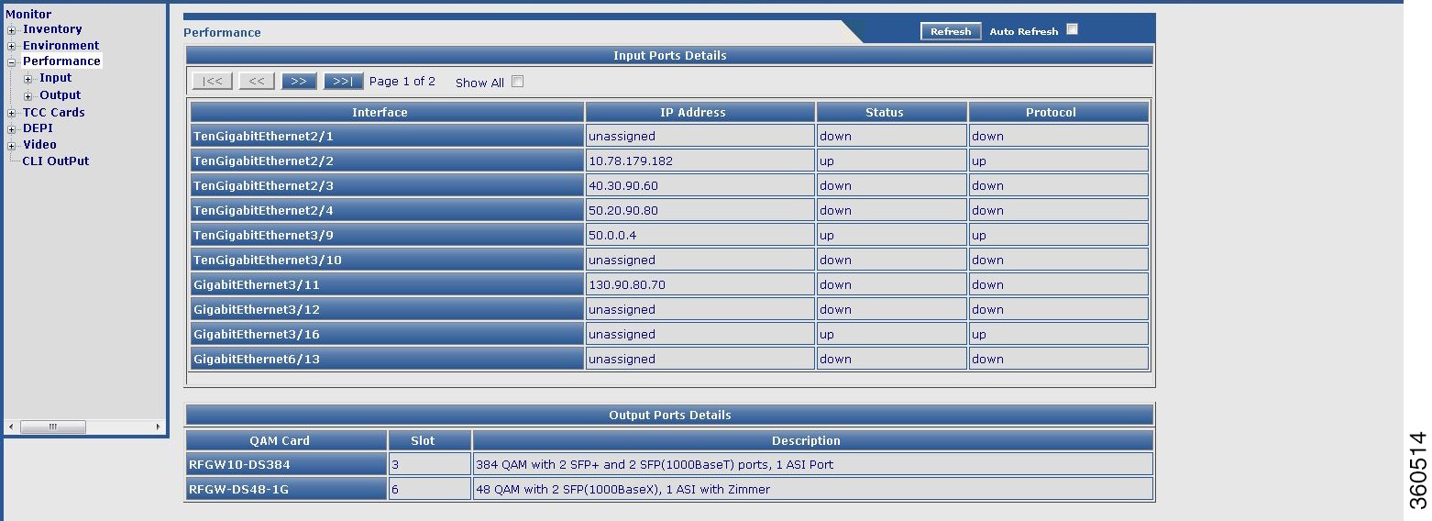
Task: Select the TenGigabitEthernet2/4 interface row
Action: coord(669,210)
